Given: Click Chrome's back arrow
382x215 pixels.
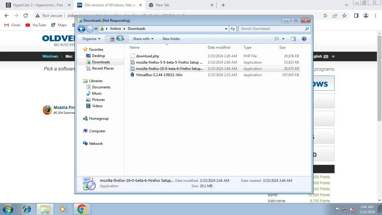Looking at the screenshot, I should (x=7, y=16).
